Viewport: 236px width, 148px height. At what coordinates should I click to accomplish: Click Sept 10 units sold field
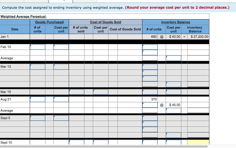coord(76,142)
